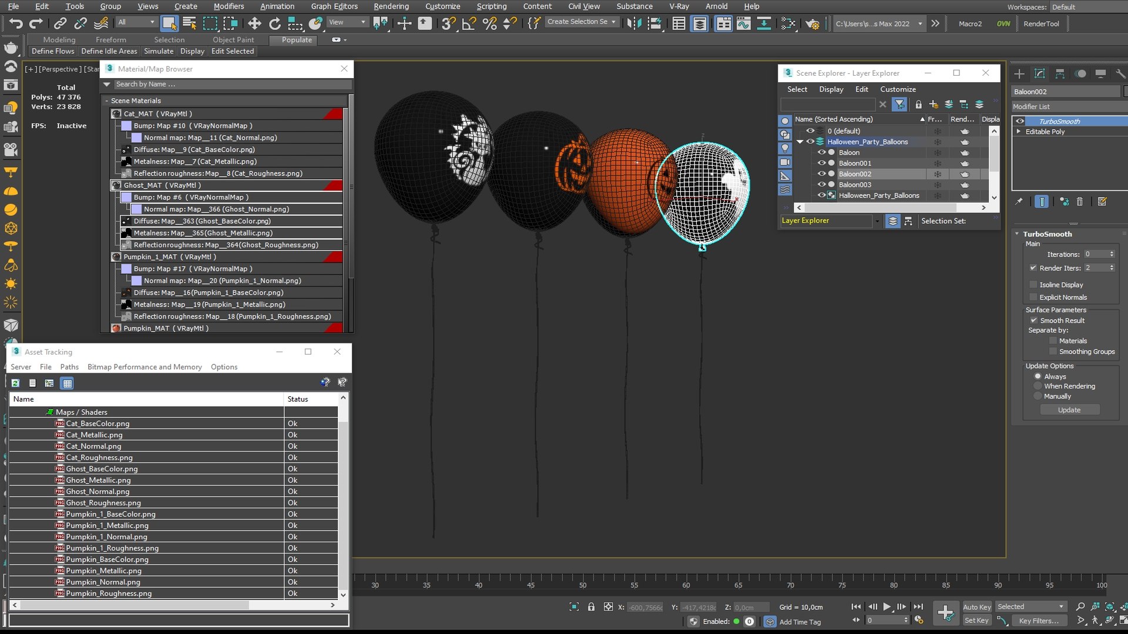
Task: Open the Modifiers menu
Action: coord(229,6)
